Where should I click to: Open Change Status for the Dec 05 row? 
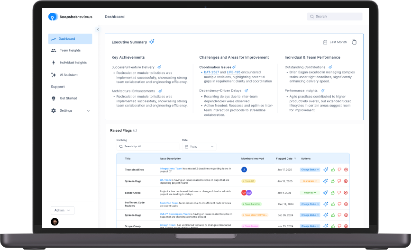click(310, 215)
